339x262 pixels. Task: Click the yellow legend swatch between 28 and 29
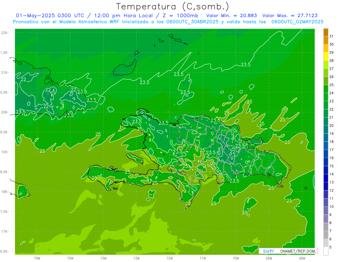326,57
